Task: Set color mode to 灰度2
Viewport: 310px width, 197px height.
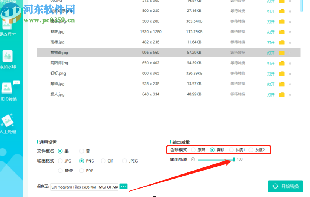Action: [251, 150]
